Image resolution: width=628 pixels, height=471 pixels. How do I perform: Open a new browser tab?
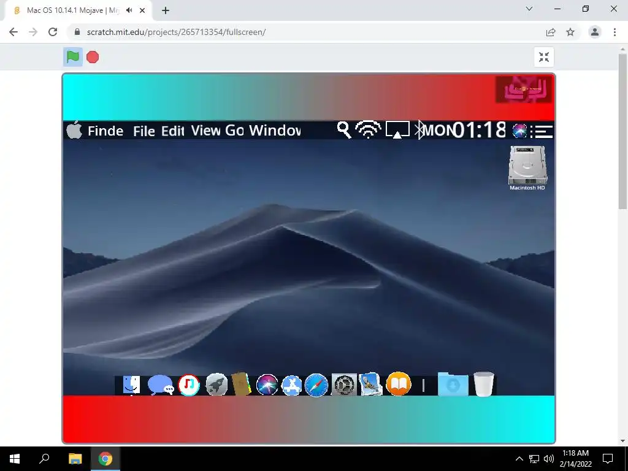click(166, 11)
